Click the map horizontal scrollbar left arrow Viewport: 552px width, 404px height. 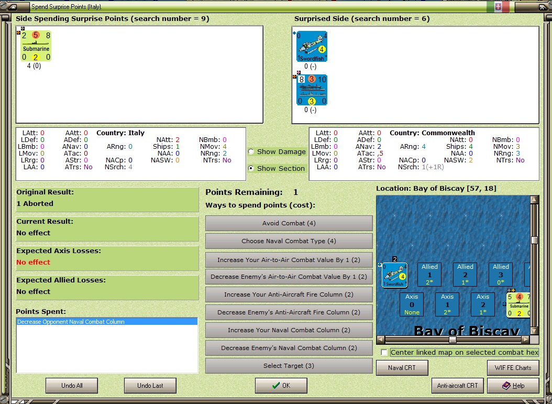click(x=381, y=340)
